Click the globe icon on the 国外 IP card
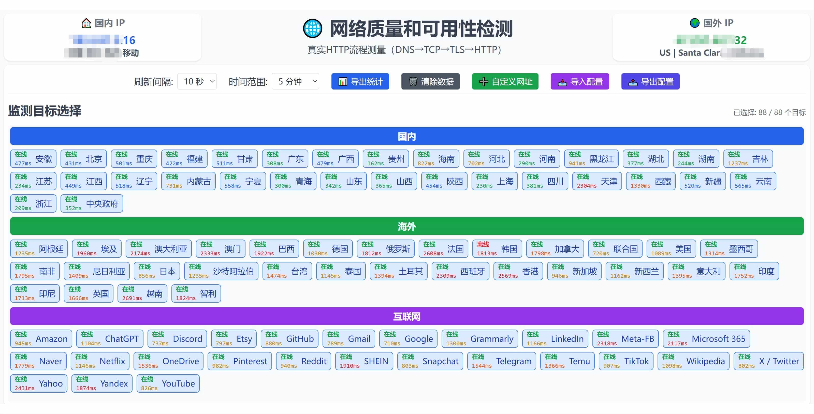Viewport: 814px width, 414px height. coord(694,22)
